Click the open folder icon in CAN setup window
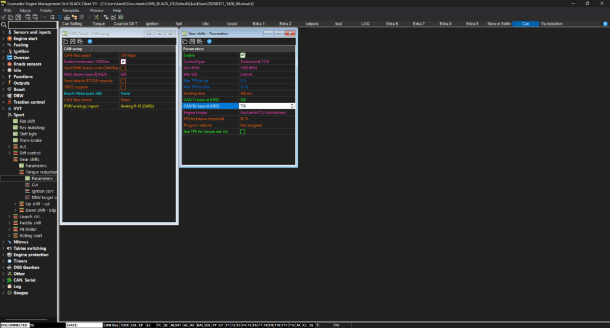 tap(66, 42)
